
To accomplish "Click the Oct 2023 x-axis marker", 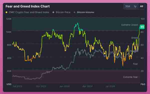I will (x=41, y=86).
